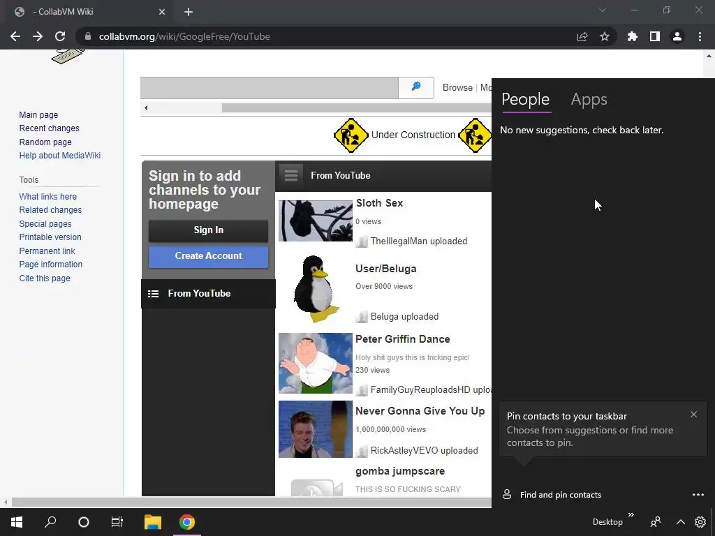Go forward in Chrome navigation

pos(38,36)
